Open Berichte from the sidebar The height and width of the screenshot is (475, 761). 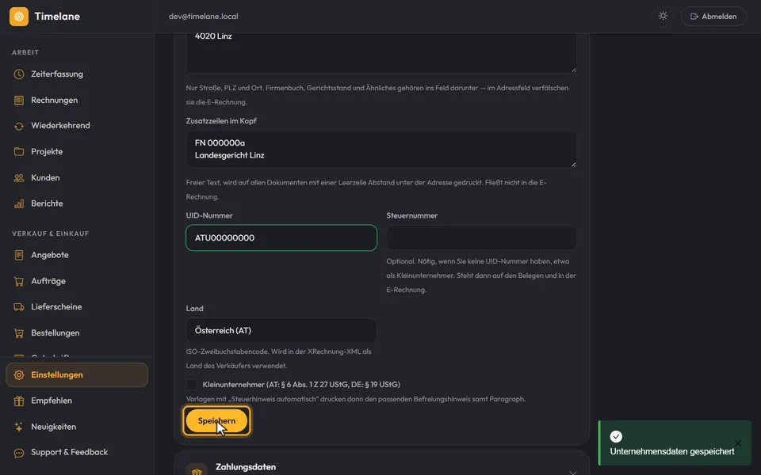pyautogui.click(x=77, y=203)
